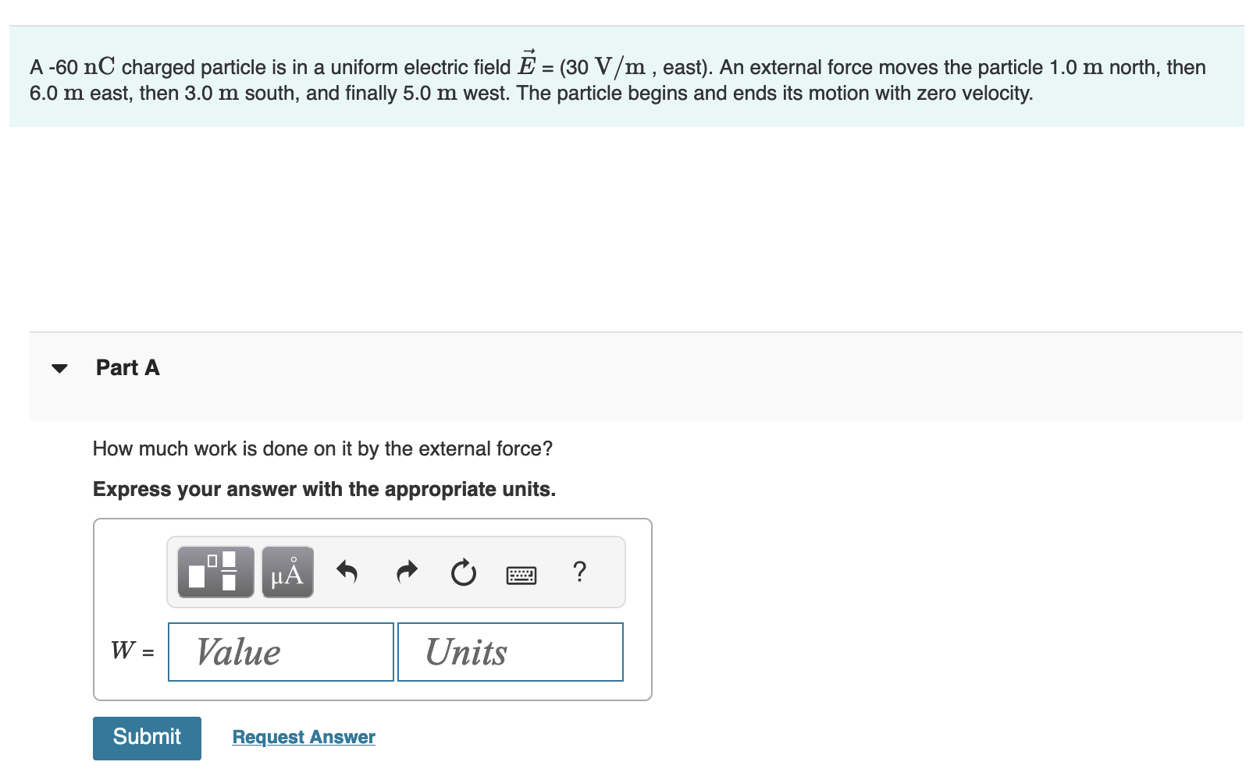The image size is (1260, 776).
Task: Submit your answer
Action: point(147,737)
